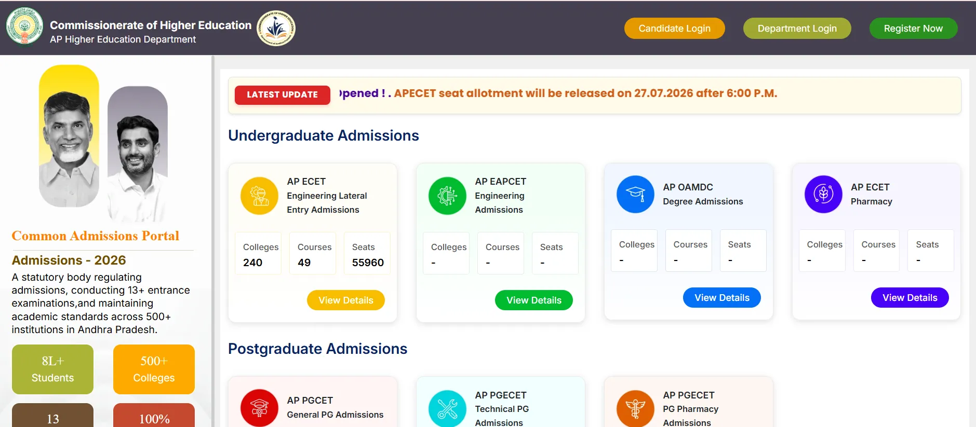Click the AP PGCET General PG Admissions title

(x=335, y=407)
